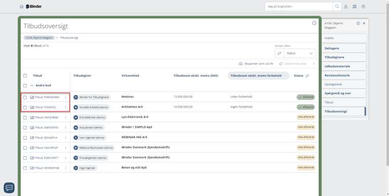The height and width of the screenshot is (196, 389).
Task: Open Revisionshistorik in side panel
Action: (344, 75)
